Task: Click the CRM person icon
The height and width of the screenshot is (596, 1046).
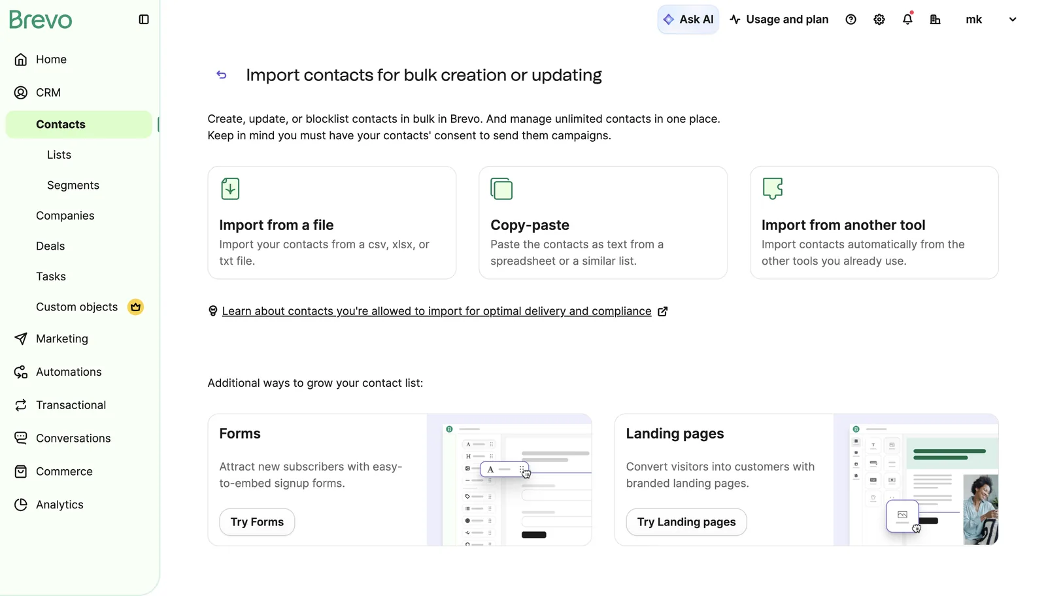Action: pyautogui.click(x=21, y=93)
